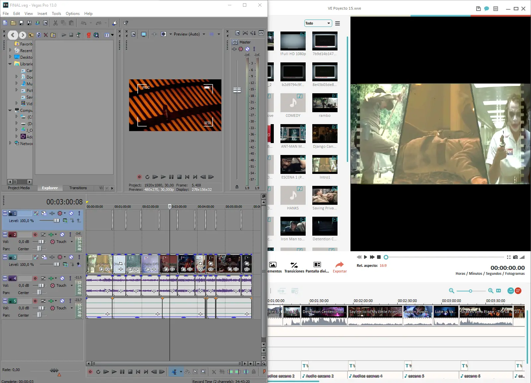Screen dimensions: 531x383
Task: Arm track 2 for record
Action: (35, 235)
